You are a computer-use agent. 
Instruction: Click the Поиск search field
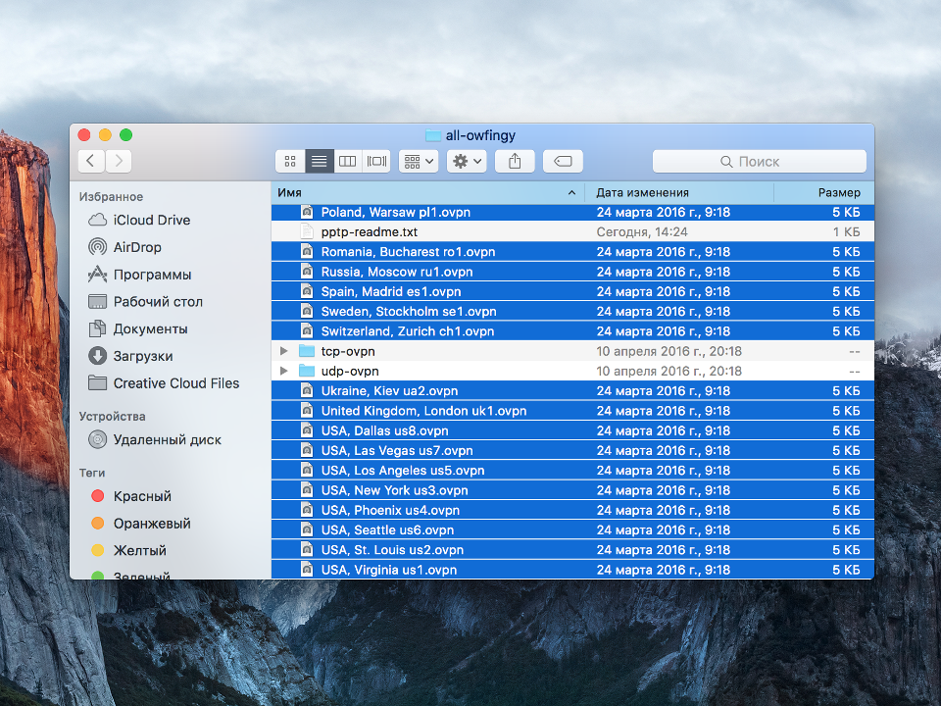pos(759,161)
